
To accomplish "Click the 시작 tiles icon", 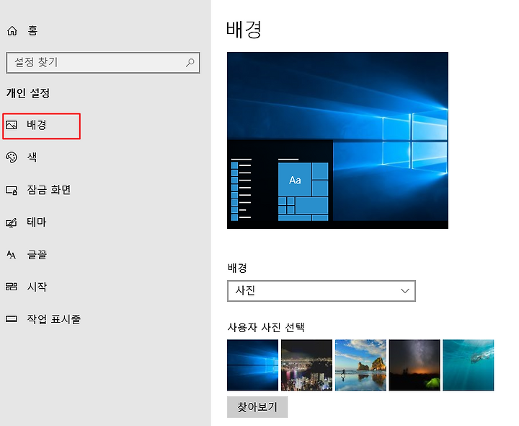I will pyautogui.click(x=12, y=287).
